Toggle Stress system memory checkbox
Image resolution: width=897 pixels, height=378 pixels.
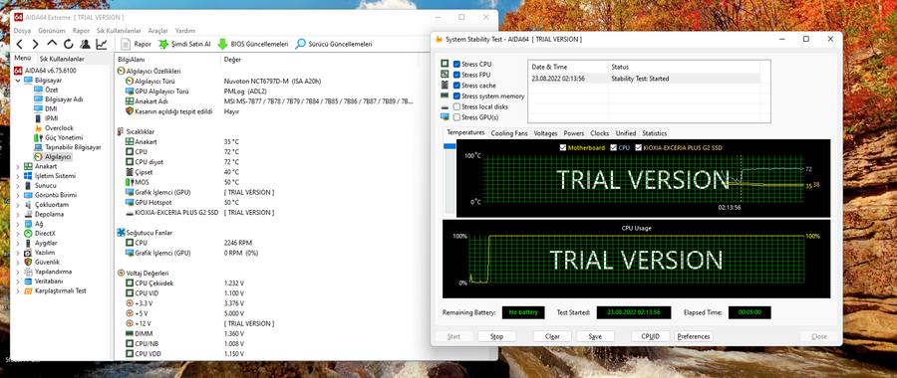click(x=456, y=95)
